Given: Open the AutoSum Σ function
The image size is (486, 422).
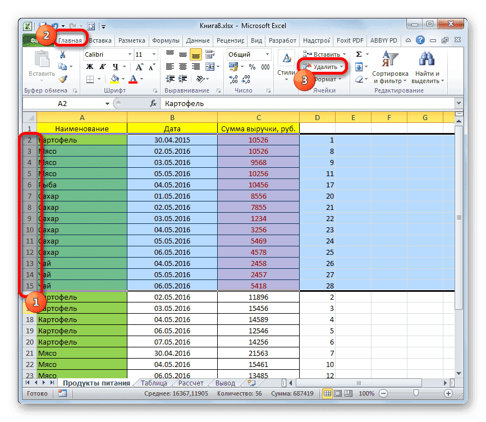Looking at the screenshot, I should 359,54.
